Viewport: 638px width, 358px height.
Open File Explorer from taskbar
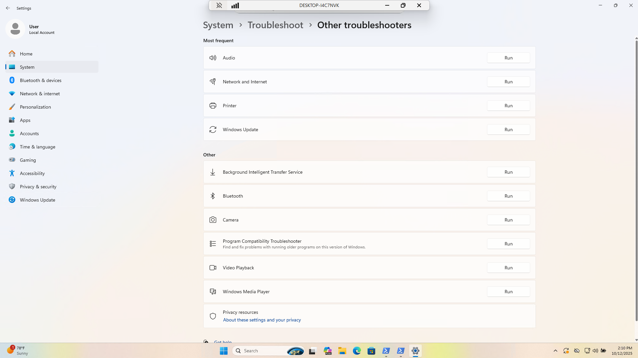[342, 351]
